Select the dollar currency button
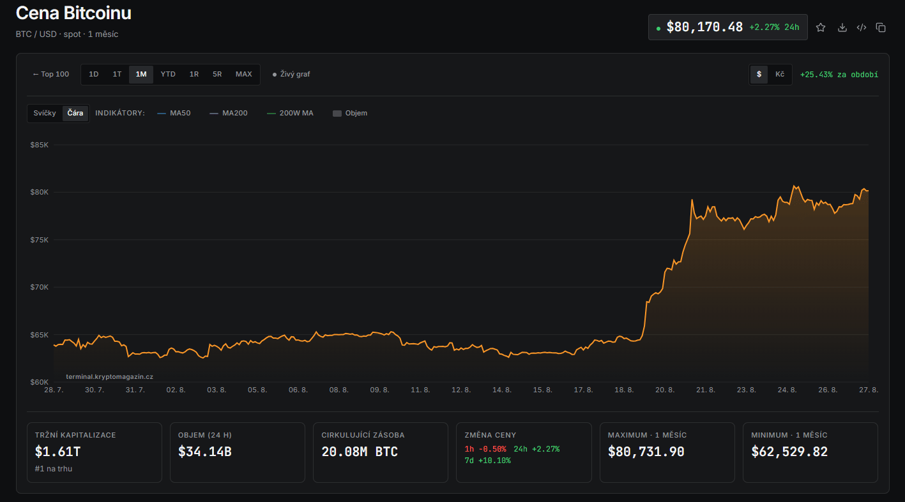Image resolution: width=905 pixels, height=502 pixels. tap(759, 75)
